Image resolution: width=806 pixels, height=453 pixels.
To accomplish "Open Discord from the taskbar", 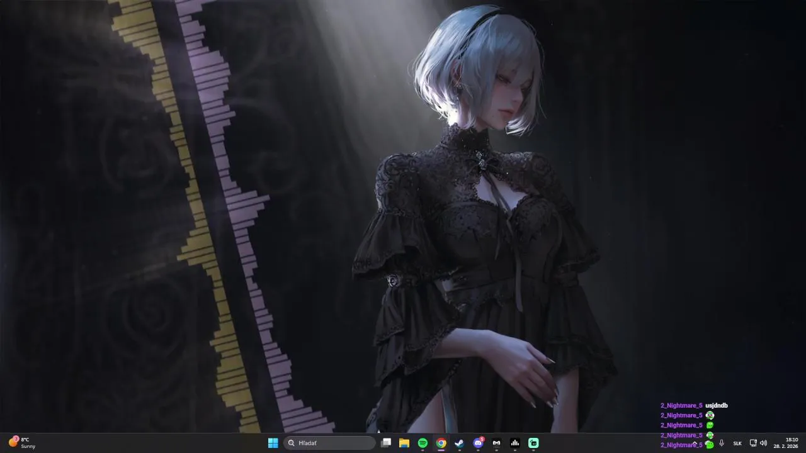I will click(478, 443).
